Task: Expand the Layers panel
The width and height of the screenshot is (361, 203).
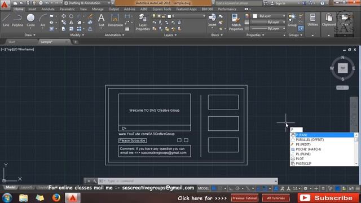Action: (170, 35)
